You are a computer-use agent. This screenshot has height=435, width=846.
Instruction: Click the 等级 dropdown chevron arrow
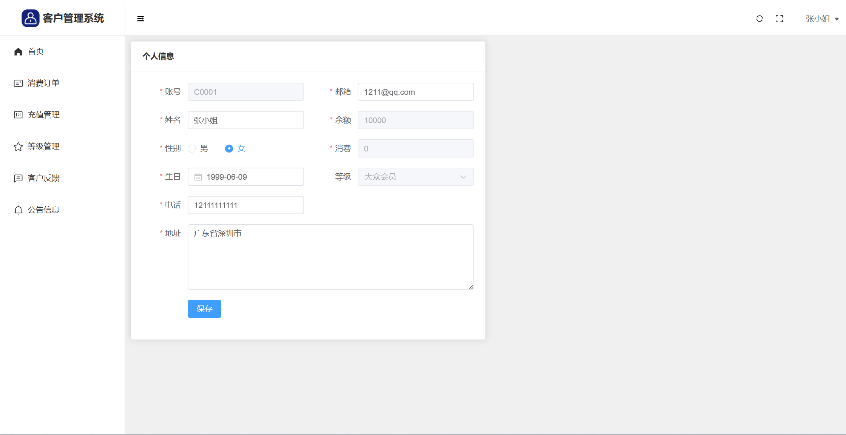point(463,177)
